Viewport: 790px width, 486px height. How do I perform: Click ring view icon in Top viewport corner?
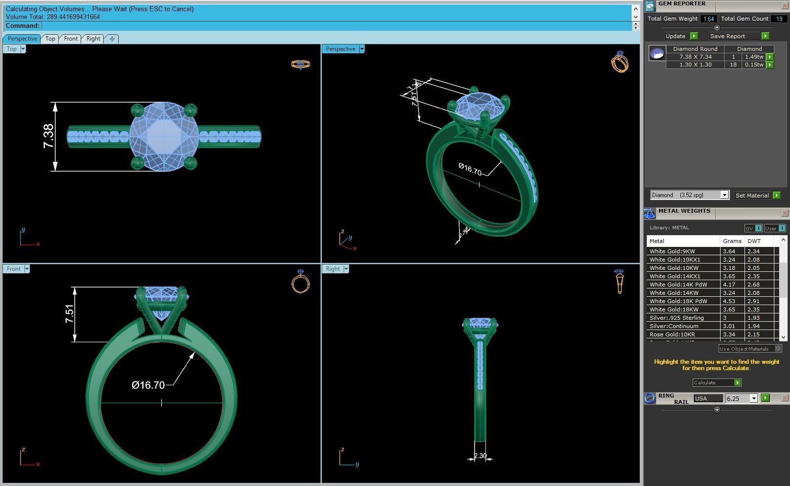tap(300, 64)
